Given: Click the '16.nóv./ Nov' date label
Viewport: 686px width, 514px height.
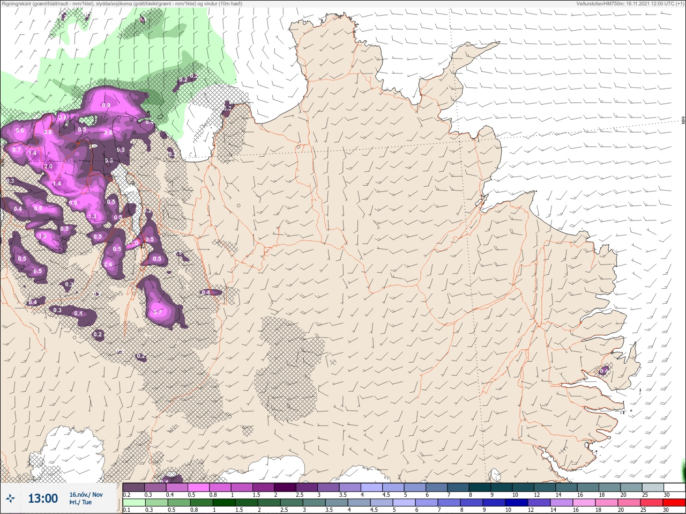Looking at the screenshot, I should tap(86, 495).
